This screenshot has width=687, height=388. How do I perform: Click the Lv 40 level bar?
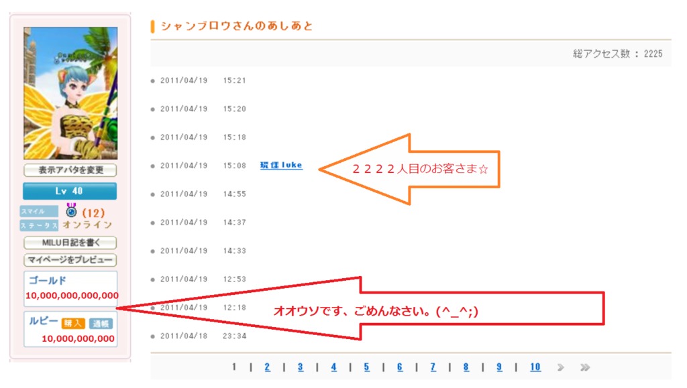click(x=70, y=191)
